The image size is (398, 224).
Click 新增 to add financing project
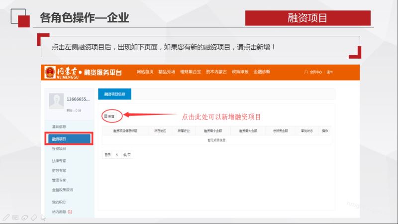[109, 116]
